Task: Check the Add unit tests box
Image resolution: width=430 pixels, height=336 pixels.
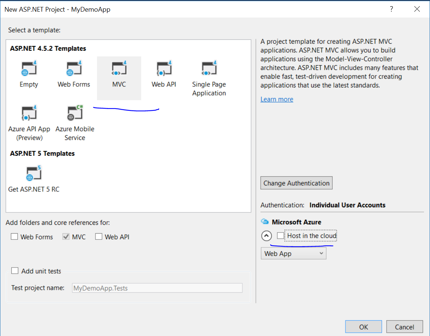Action: coord(15,271)
